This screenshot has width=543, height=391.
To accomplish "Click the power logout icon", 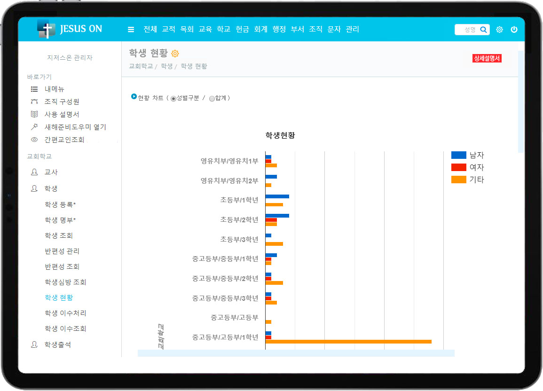I will (514, 30).
